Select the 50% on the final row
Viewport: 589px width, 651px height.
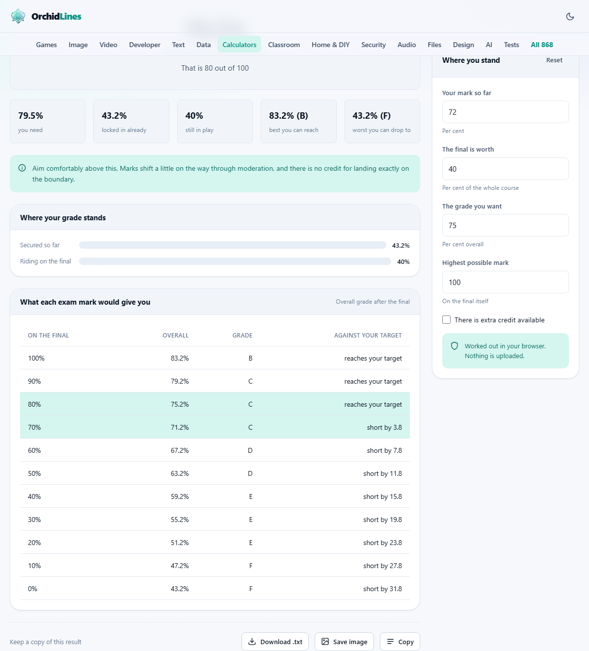tap(215, 473)
